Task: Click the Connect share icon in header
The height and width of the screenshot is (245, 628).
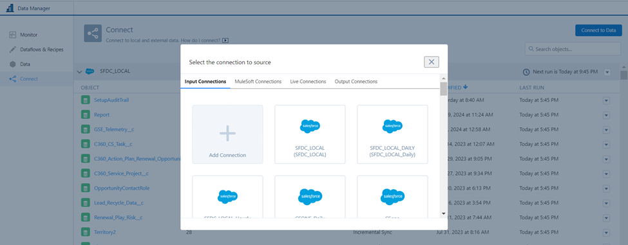Action: (93, 33)
